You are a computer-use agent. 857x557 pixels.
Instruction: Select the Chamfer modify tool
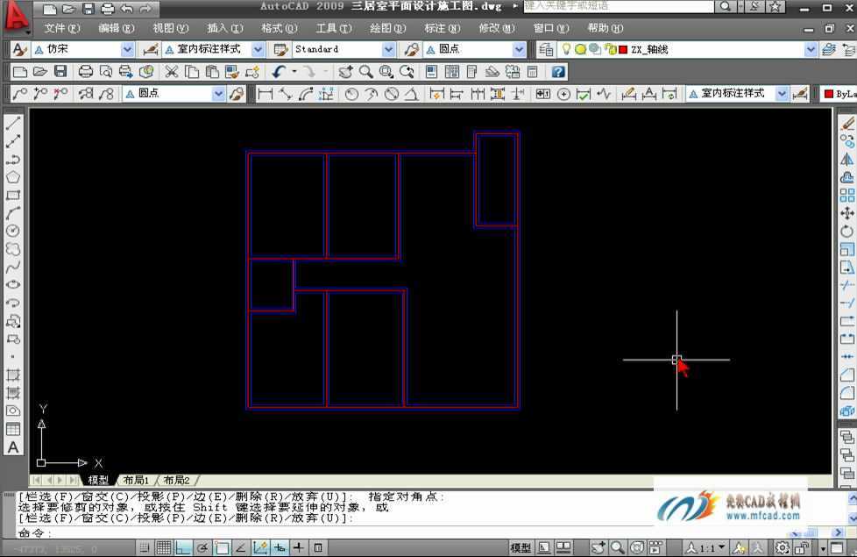(x=847, y=375)
